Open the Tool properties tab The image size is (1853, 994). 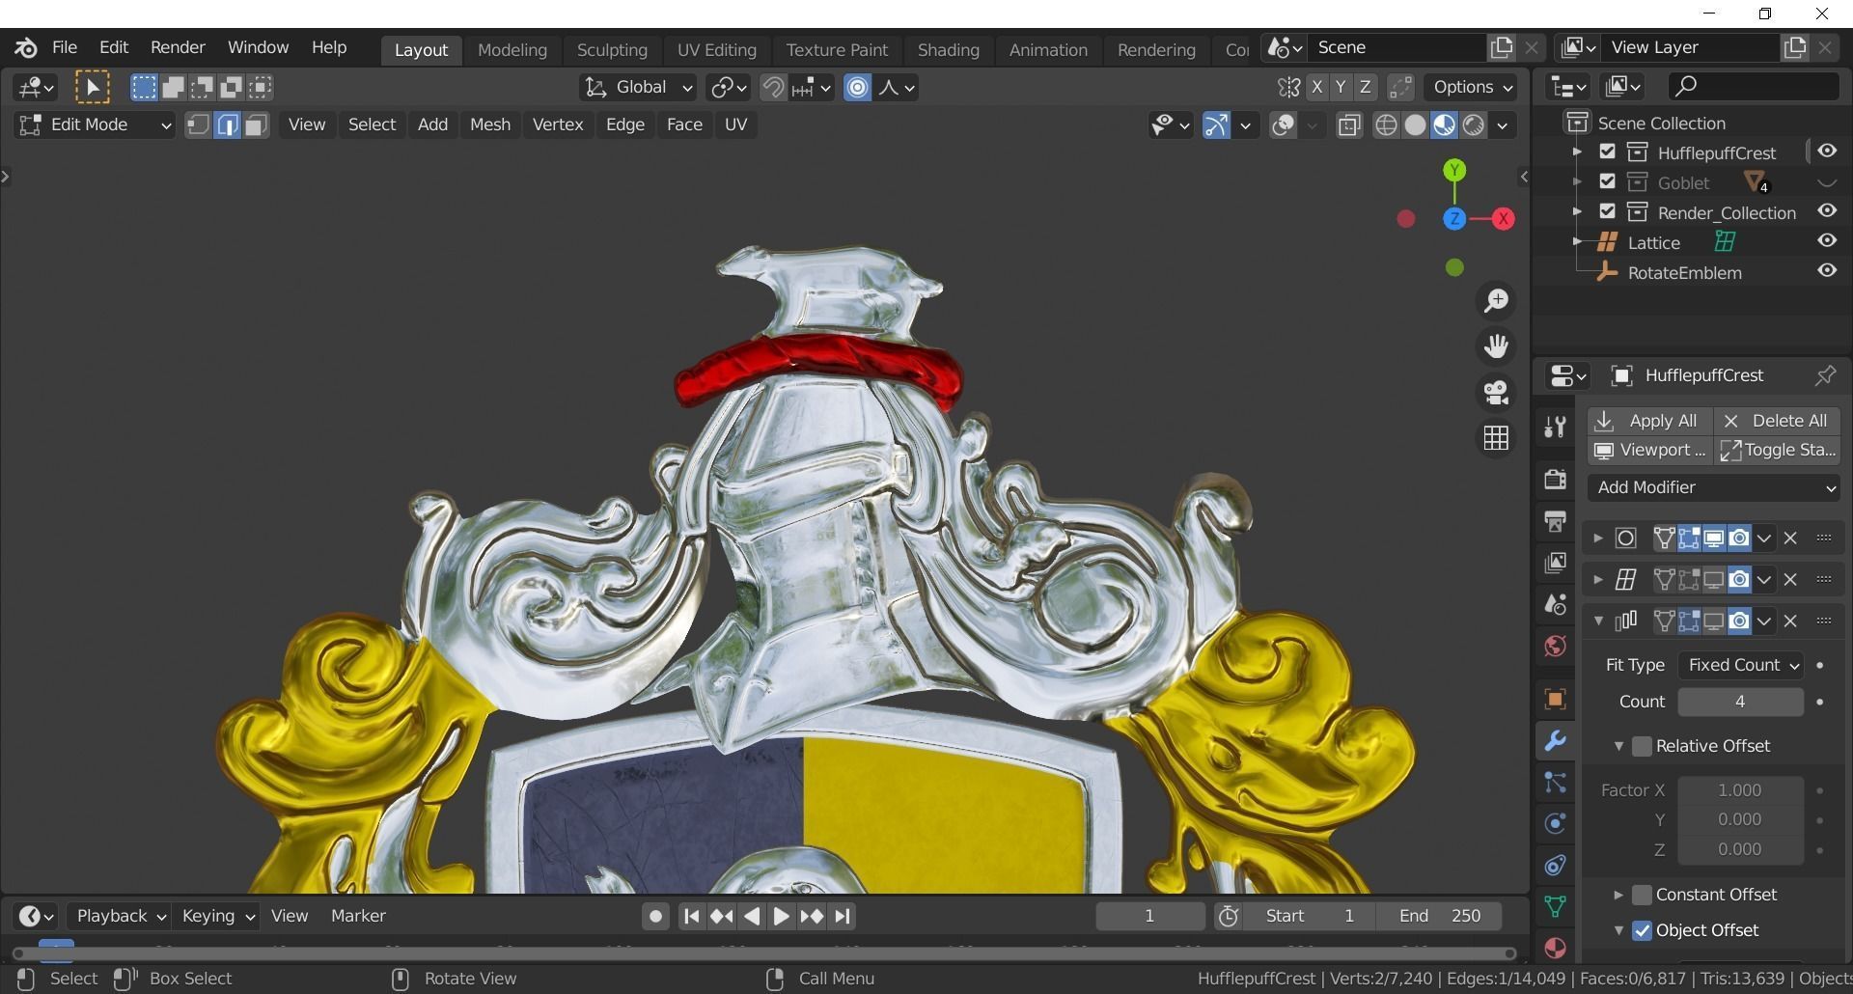point(1554,427)
